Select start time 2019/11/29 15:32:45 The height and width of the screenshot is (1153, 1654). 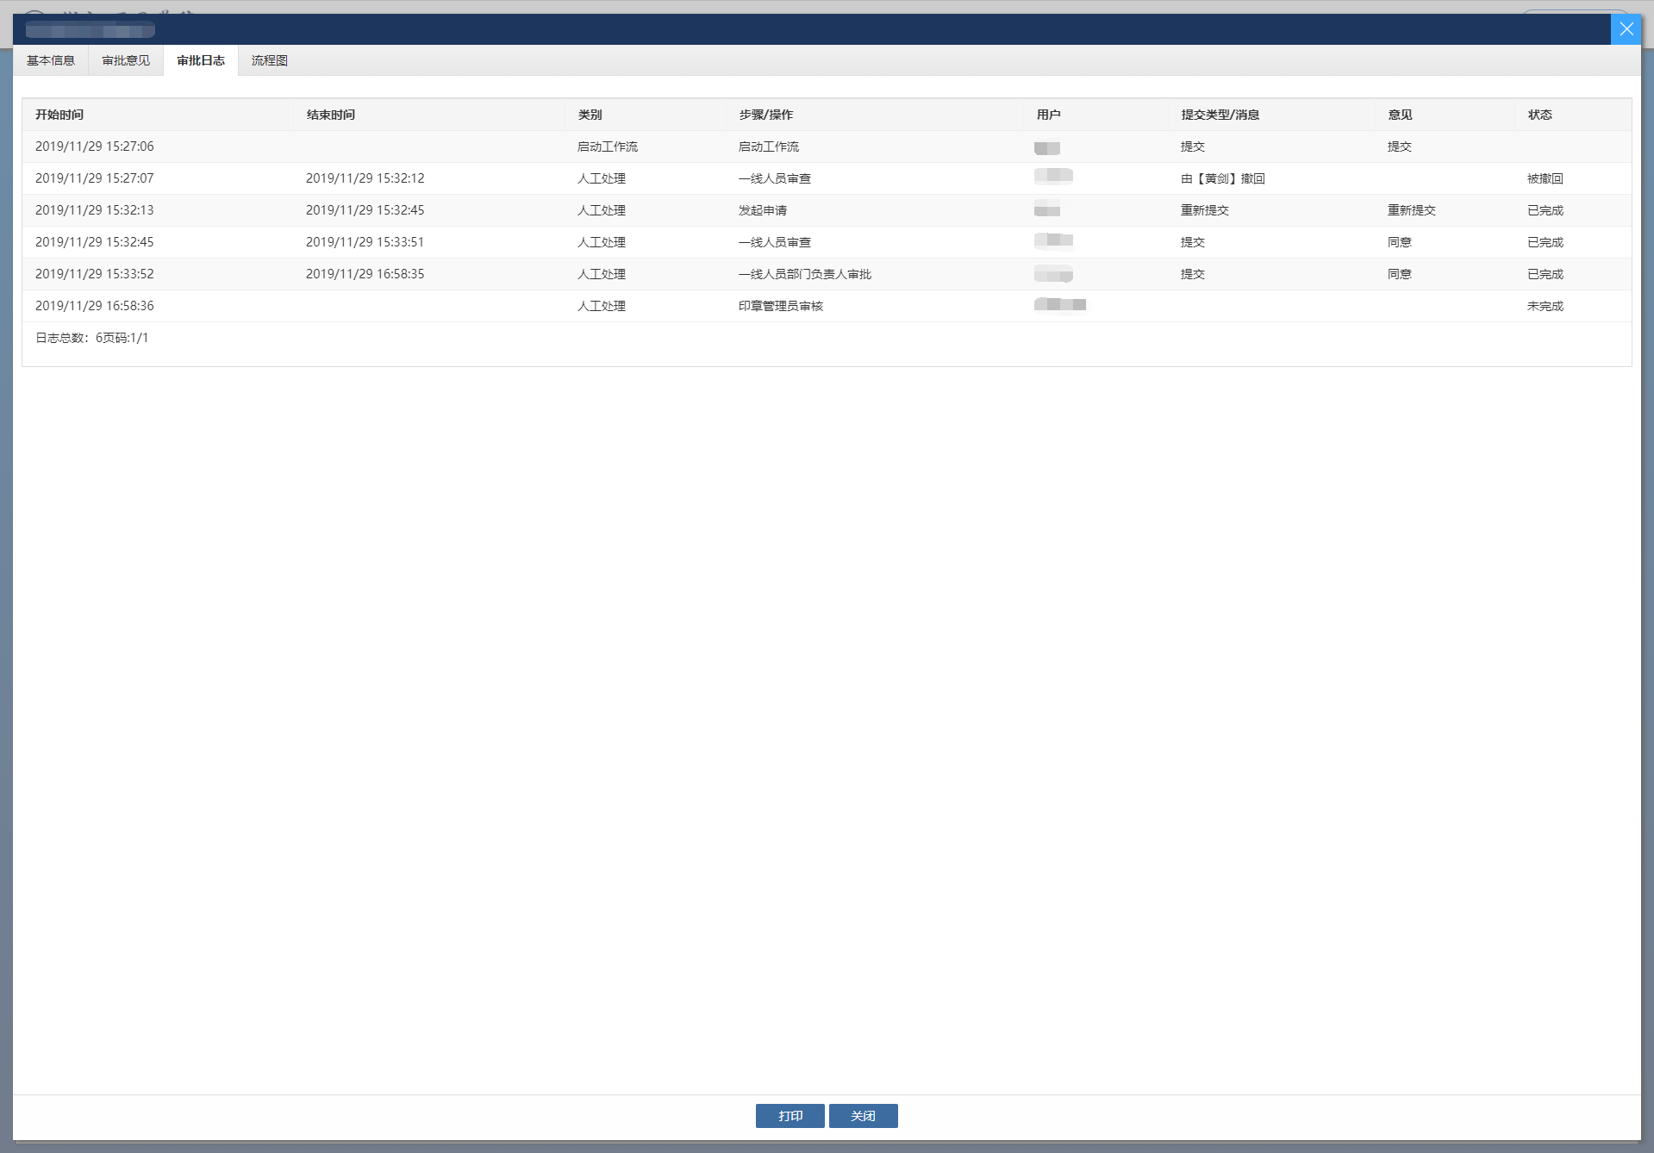coord(95,242)
